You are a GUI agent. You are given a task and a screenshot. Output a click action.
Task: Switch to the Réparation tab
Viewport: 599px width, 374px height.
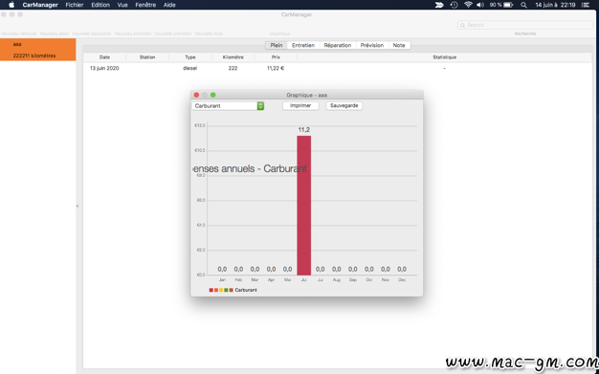[x=338, y=45]
